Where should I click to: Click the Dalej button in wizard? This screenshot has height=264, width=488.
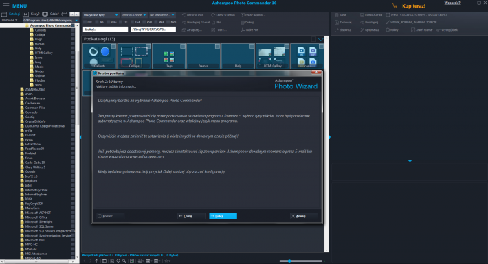(223, 216)
